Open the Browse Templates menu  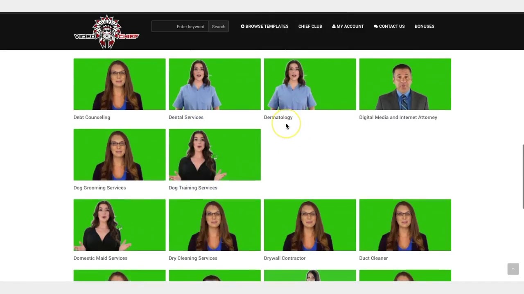264,26
